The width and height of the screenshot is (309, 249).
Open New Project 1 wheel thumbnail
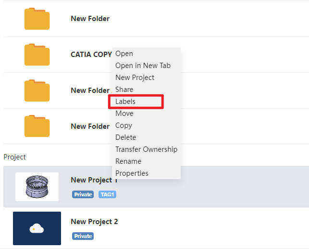click(x=37, y=187)
